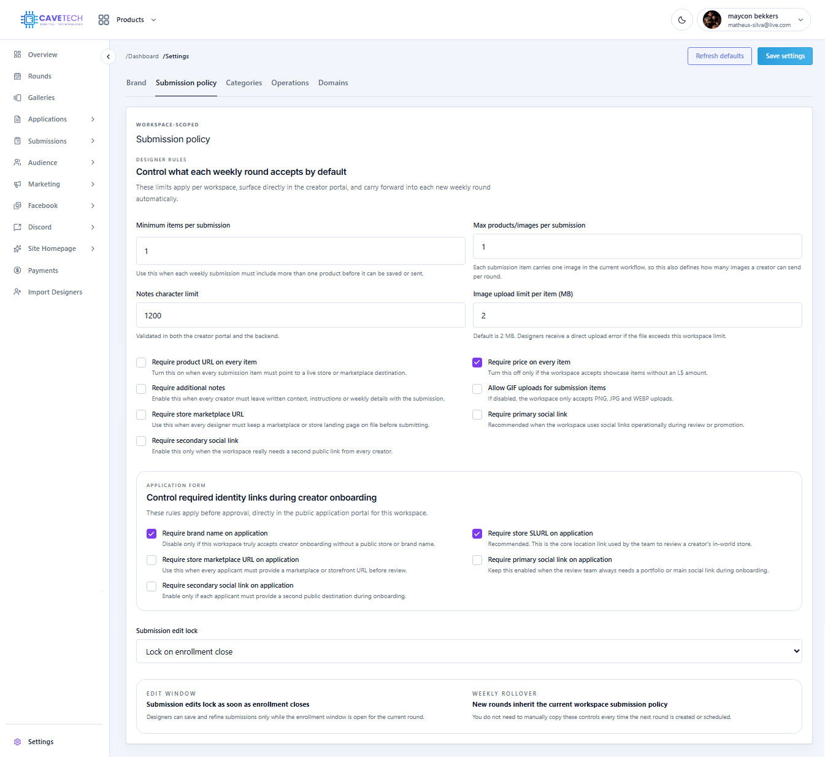The height and width of the screenshot is (757, 825).
Task: Expand the Audience submenu chevron
Action: click(x=93, y=163)
